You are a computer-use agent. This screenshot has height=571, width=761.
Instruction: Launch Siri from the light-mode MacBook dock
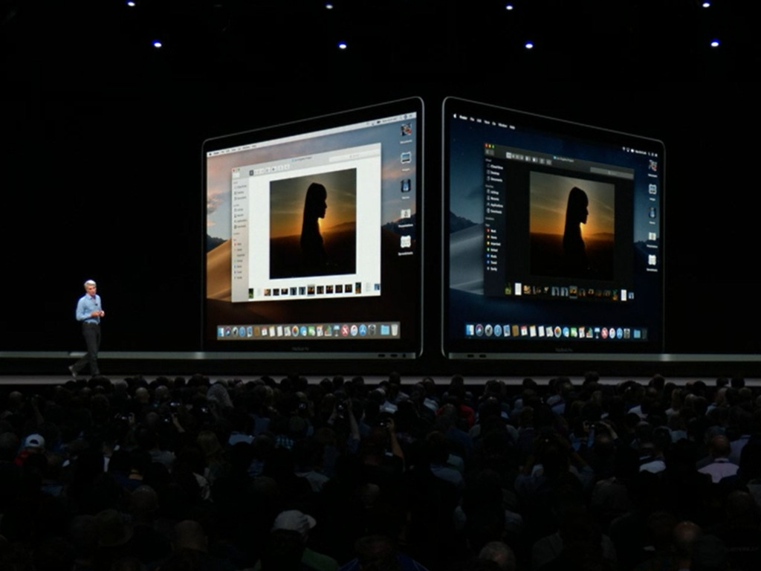pyautogui.click(x=228, y=332)
